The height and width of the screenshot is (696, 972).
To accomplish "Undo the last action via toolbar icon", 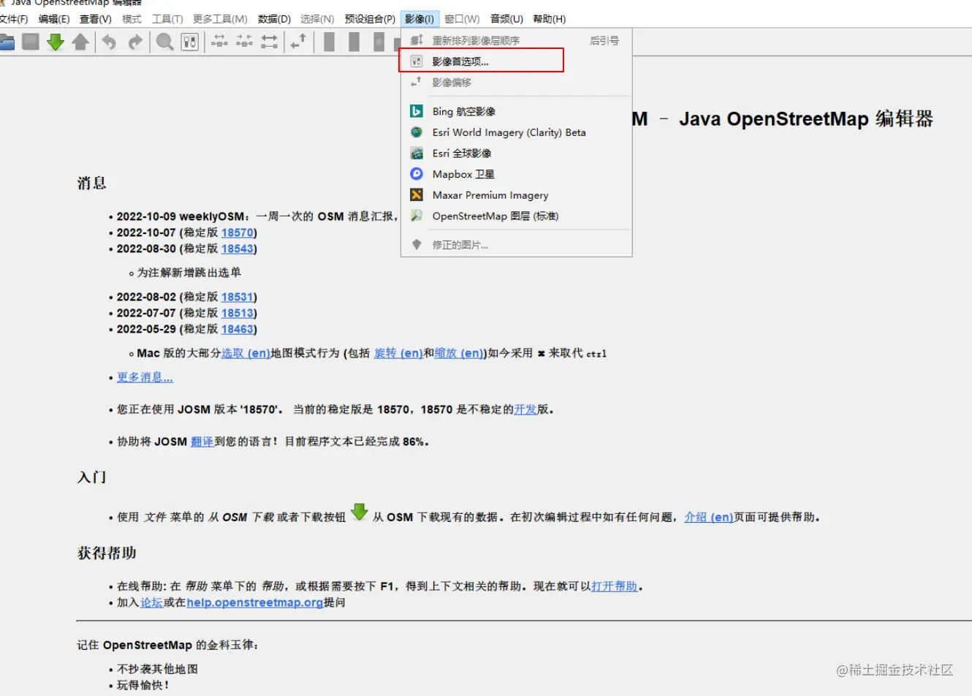I will (x=109, y=42).
